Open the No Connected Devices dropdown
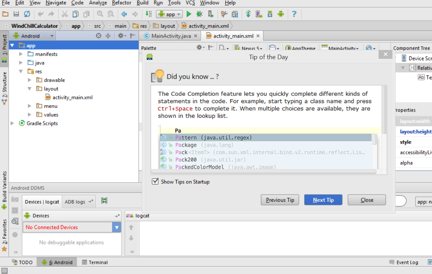Screen dimensions: 432x274 pos(72,227)
